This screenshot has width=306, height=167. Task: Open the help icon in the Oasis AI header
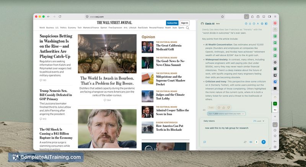click(246, 24)
